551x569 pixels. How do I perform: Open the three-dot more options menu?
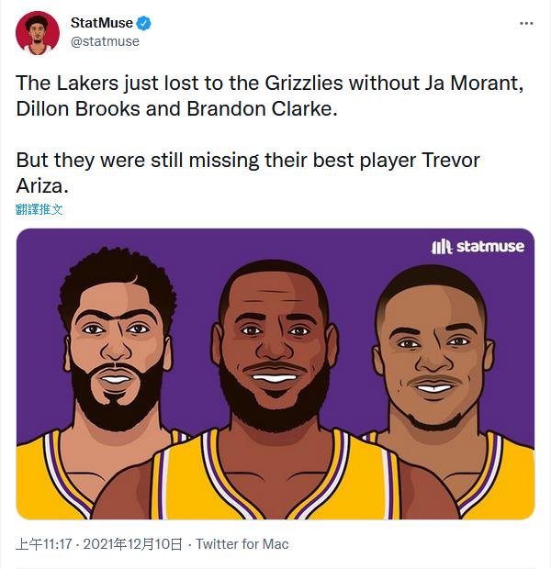525,23
